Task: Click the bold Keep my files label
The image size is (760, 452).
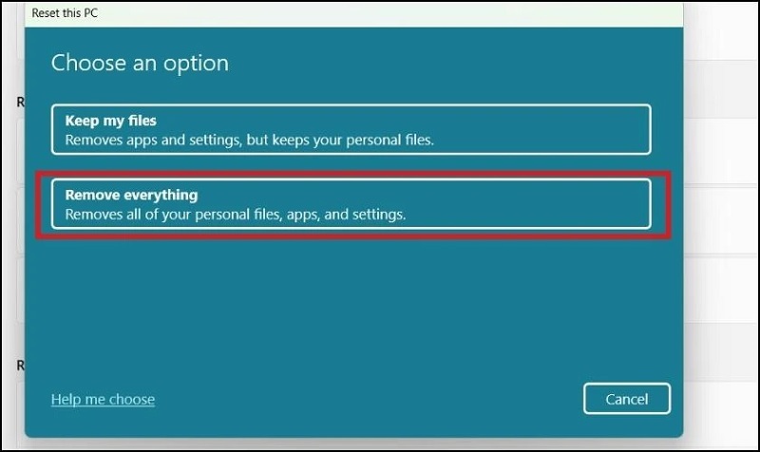Action: [110, 122]
